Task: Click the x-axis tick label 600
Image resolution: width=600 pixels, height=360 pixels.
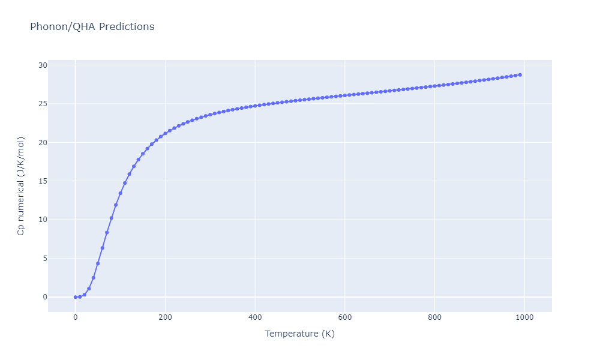Action: pyautogui.click(x=345, y=317)
